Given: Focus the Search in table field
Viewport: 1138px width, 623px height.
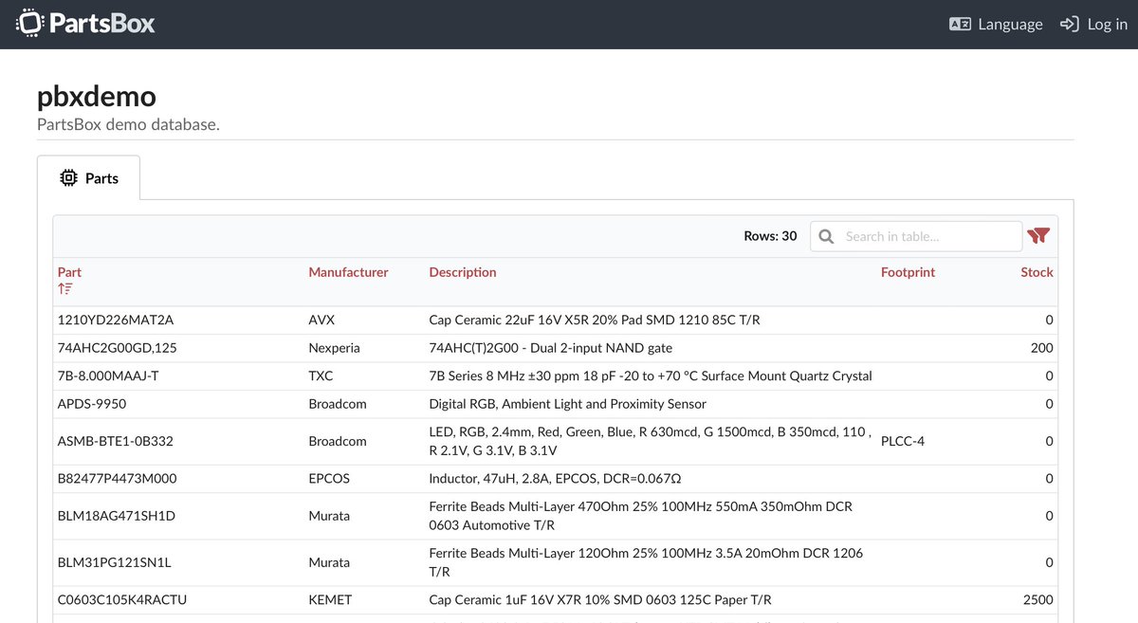Looking at the screenshot, I should click(916, 236).
